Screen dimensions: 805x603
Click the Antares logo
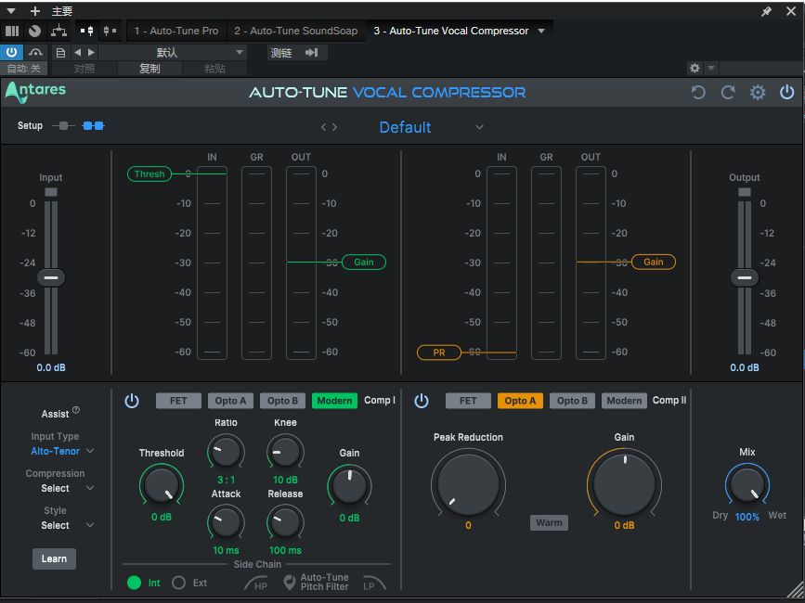click(x=35, y=92)
